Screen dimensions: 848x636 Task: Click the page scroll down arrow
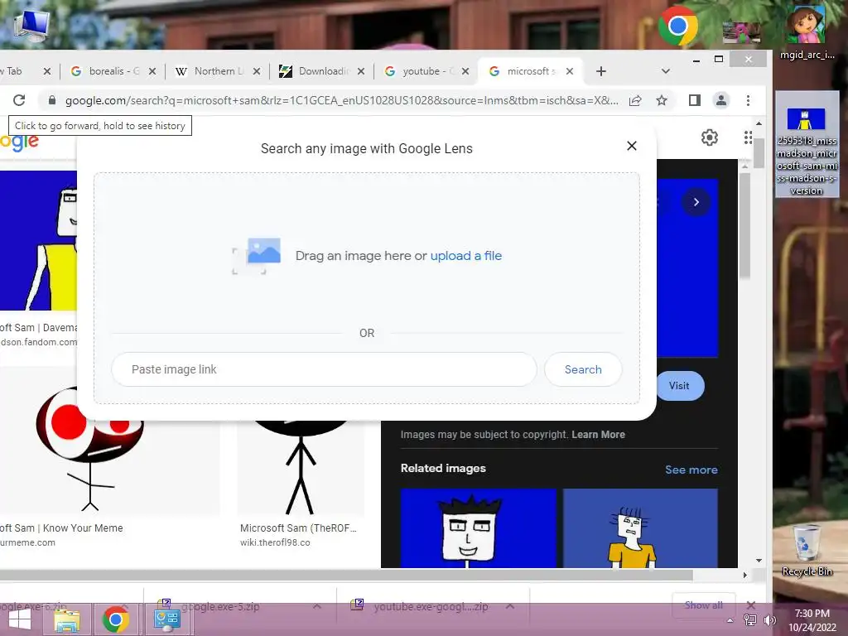pos(759,561)
